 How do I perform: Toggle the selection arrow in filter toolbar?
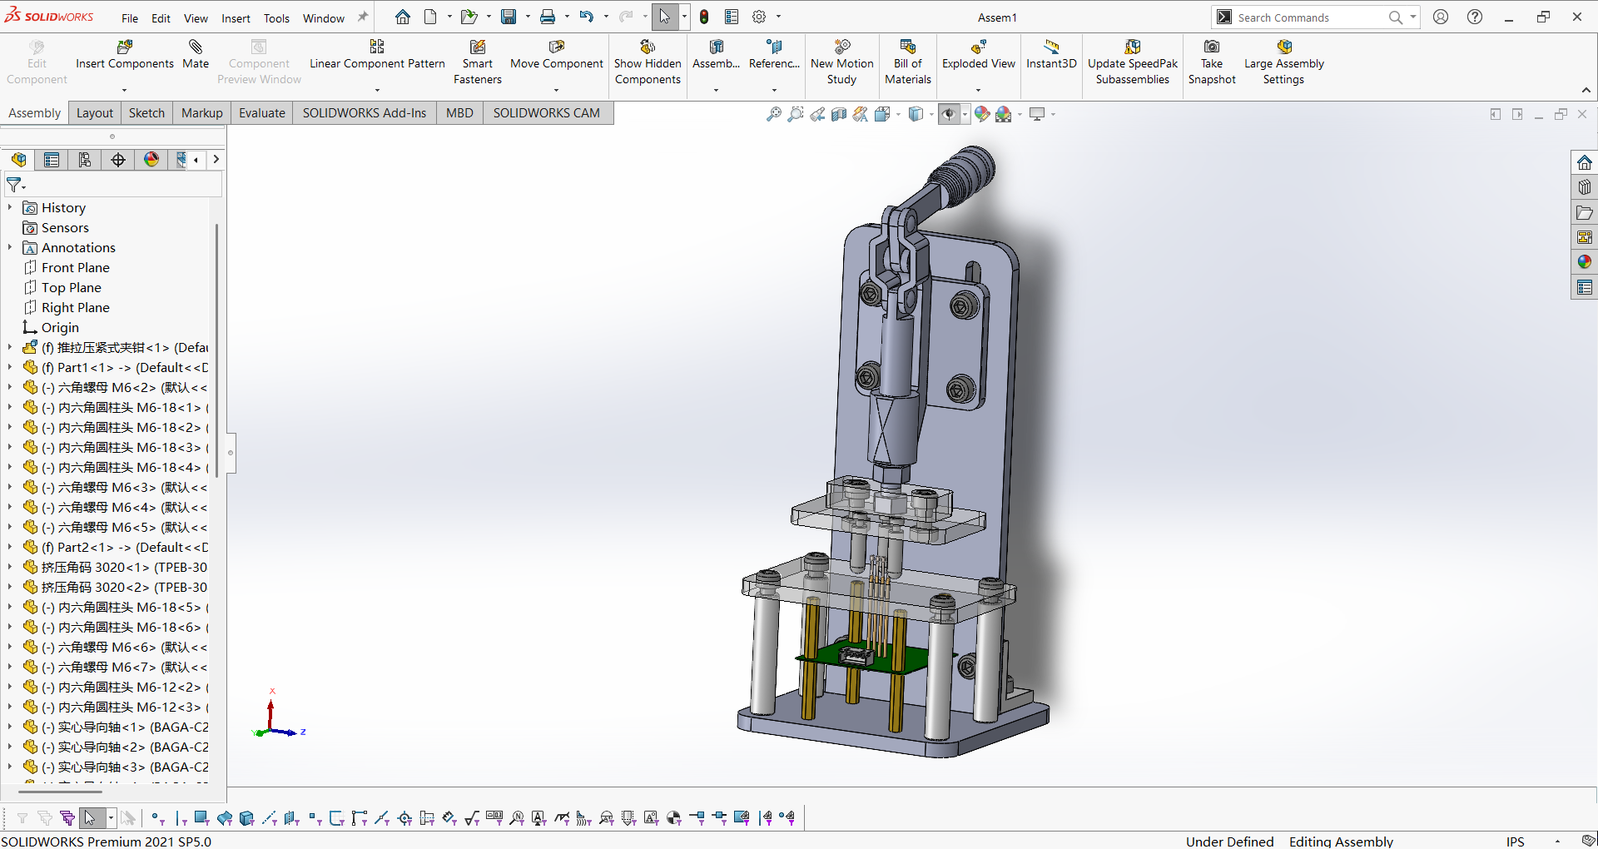pos(90,818)
